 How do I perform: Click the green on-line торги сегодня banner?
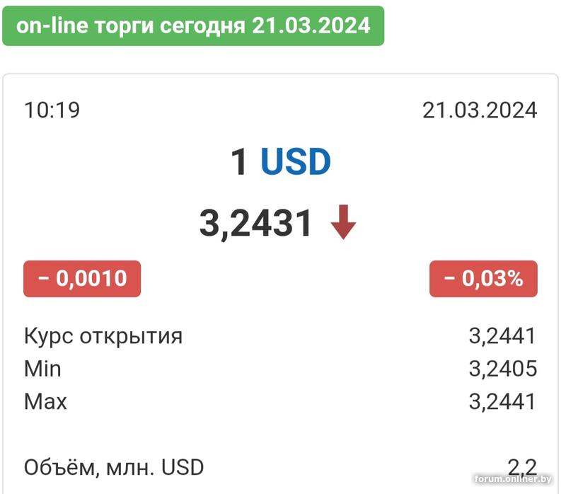(193, 26)
